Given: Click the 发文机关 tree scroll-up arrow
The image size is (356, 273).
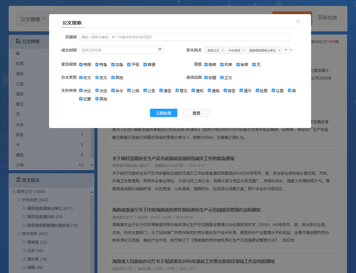Looking at the screenshot, I should 92,192.
